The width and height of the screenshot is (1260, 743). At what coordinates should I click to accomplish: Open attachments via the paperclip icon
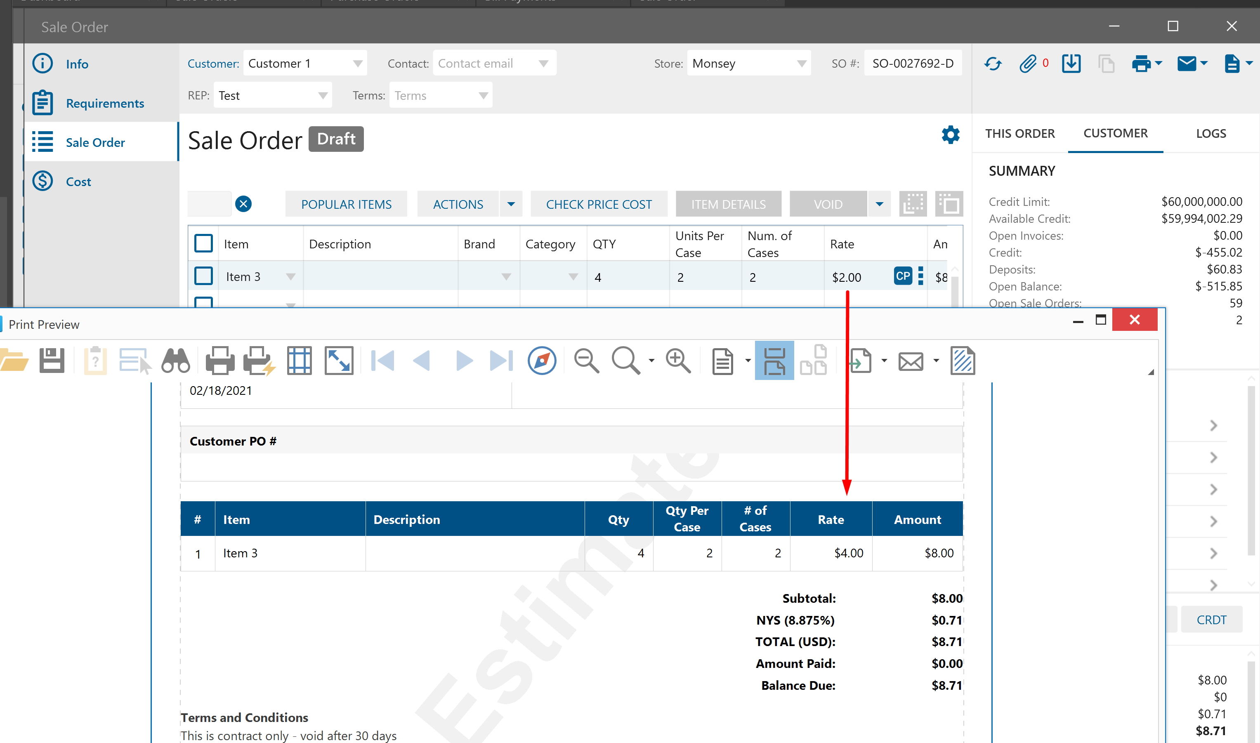[1028, 64]
